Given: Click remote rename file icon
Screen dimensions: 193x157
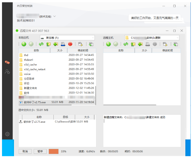Looking at the screenshot, I should click(148, 44).
